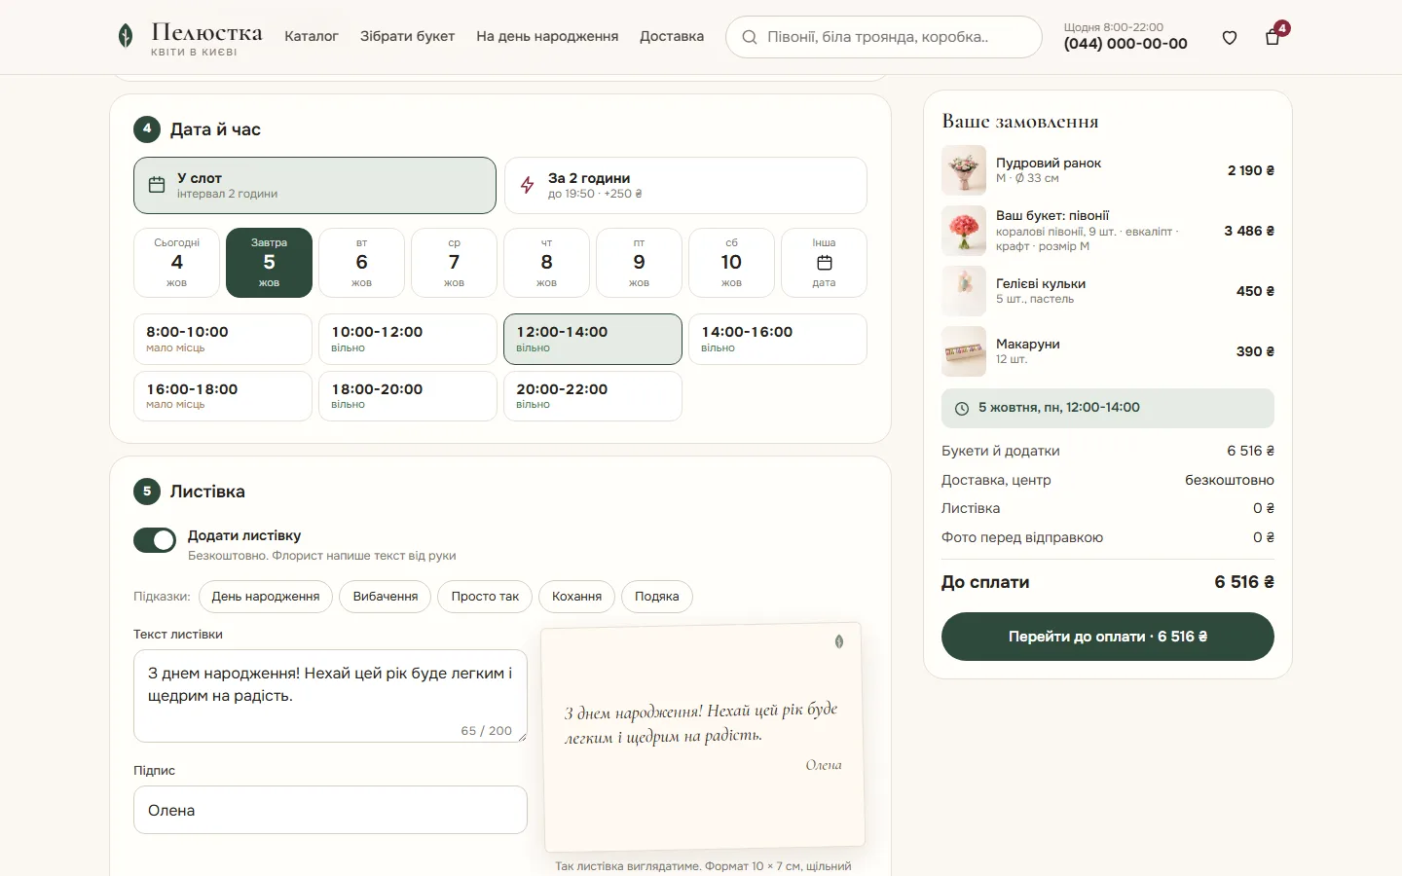Screen dimensions: 1402x876
Task: Open the Ваш букет: півонії thumbnail
Action: point(964,231)
